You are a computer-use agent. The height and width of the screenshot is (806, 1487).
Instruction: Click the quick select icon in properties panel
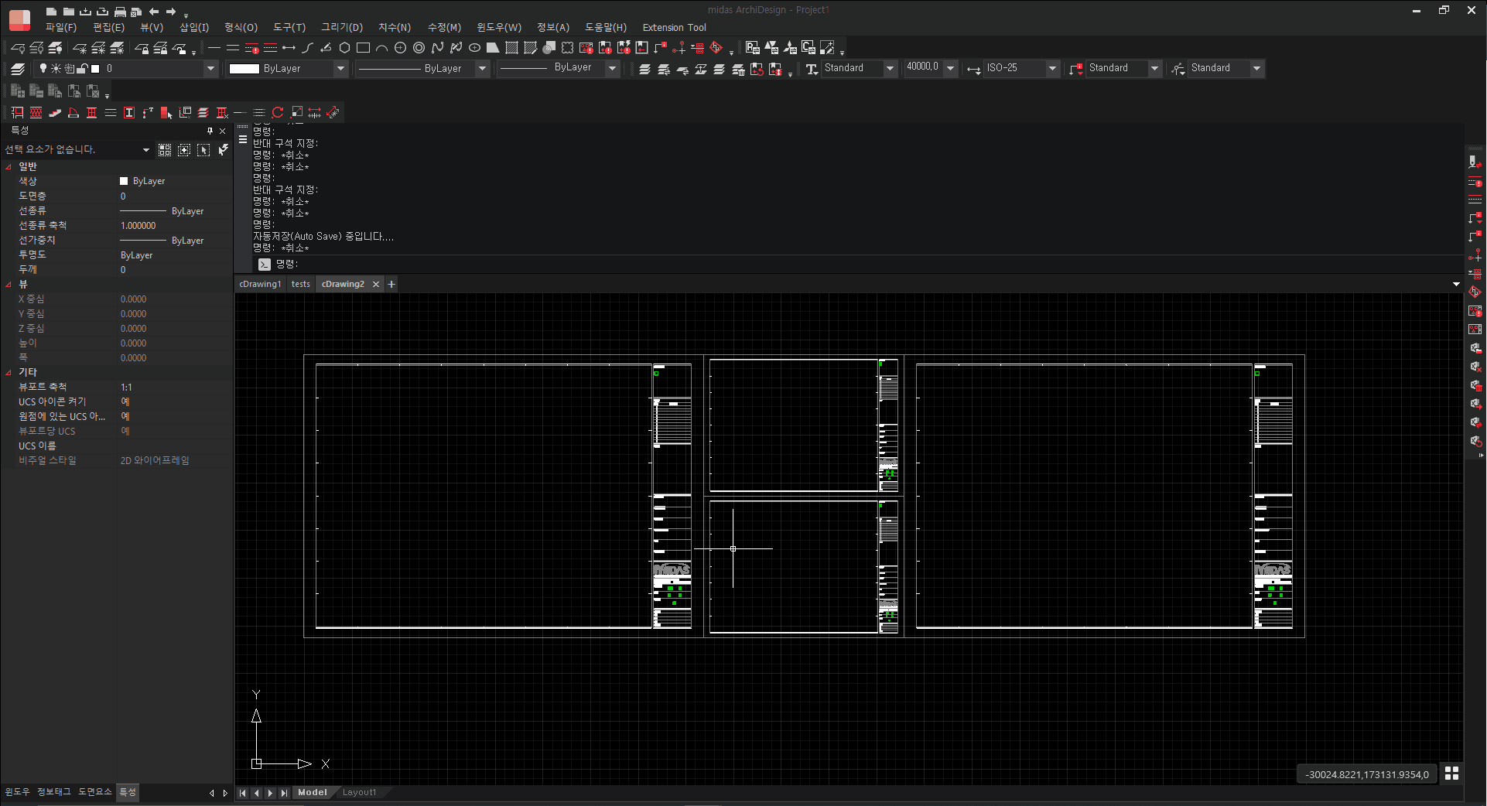223,150
